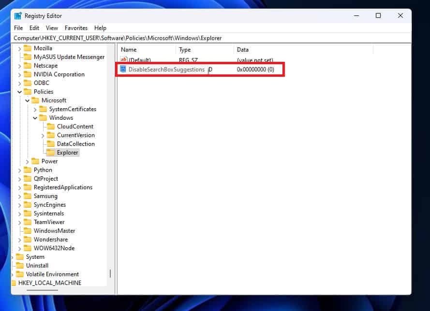Image resolution: width=430 pixels, height=311 pixels.
Task: Click the tree pane horizontal scrollbar thumb
Action: [42, 290]
